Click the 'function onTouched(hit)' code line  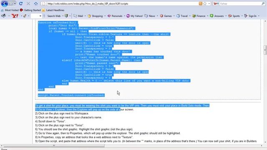tap(58, 22)
